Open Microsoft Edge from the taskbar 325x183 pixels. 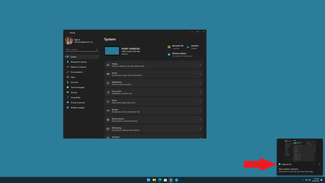click(x=160, y=180)
